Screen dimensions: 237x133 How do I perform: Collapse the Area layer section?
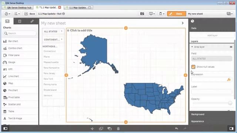coord(192,47)
